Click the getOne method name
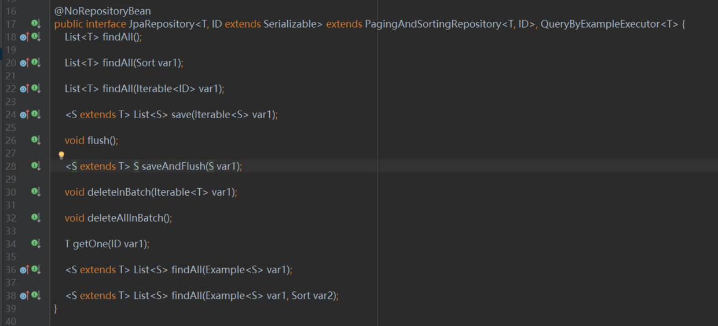718x326 pixels. [x=90, y=244]
